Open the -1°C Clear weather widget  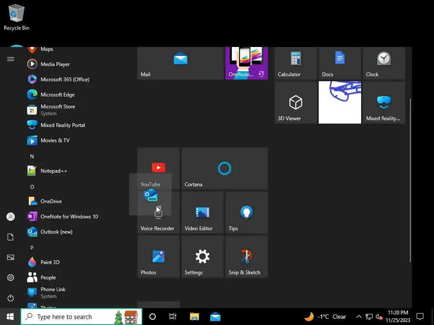[325, 317]
